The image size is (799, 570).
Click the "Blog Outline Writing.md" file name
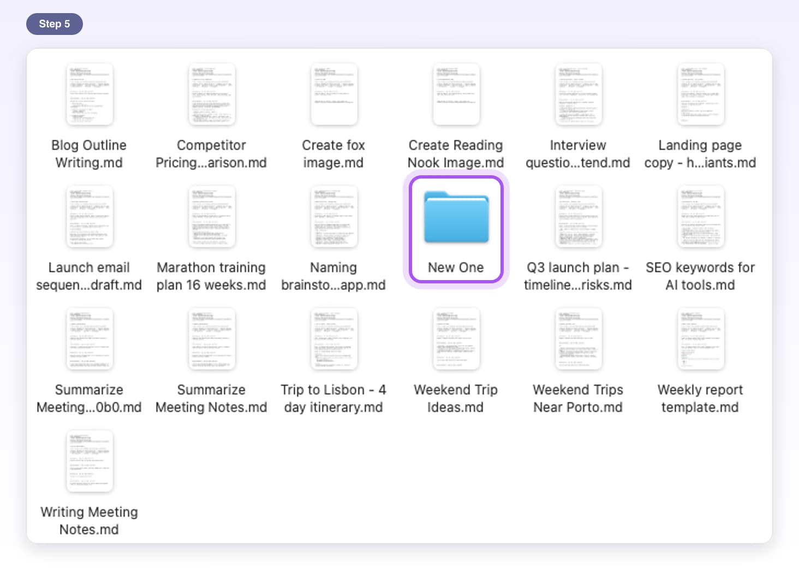point(89,154)
